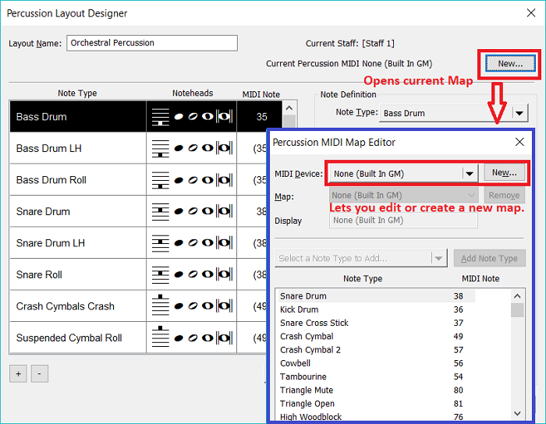Click the Bass Drum Roll noteheads icon
The height and width of the screenshot is (424, 546).
click(191, 180)
